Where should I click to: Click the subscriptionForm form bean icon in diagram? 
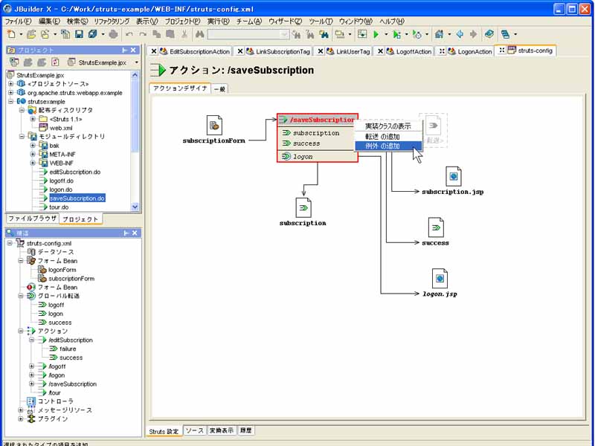click(x=214, y=125)
